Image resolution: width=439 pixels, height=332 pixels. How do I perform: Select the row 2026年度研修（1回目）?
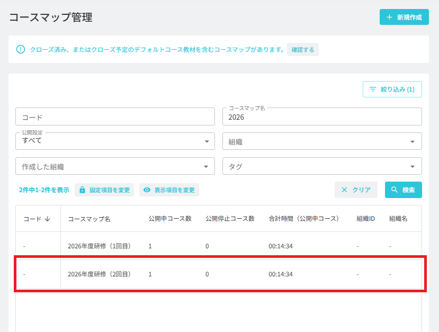click(219, 246)
